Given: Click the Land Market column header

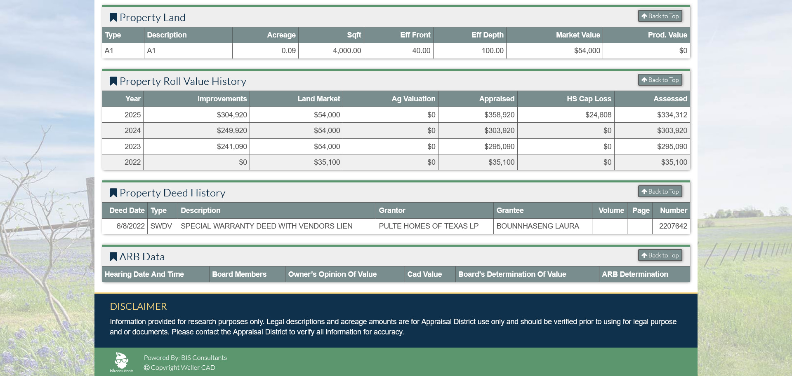Looking at the screenshot, I should coord(296,99).
